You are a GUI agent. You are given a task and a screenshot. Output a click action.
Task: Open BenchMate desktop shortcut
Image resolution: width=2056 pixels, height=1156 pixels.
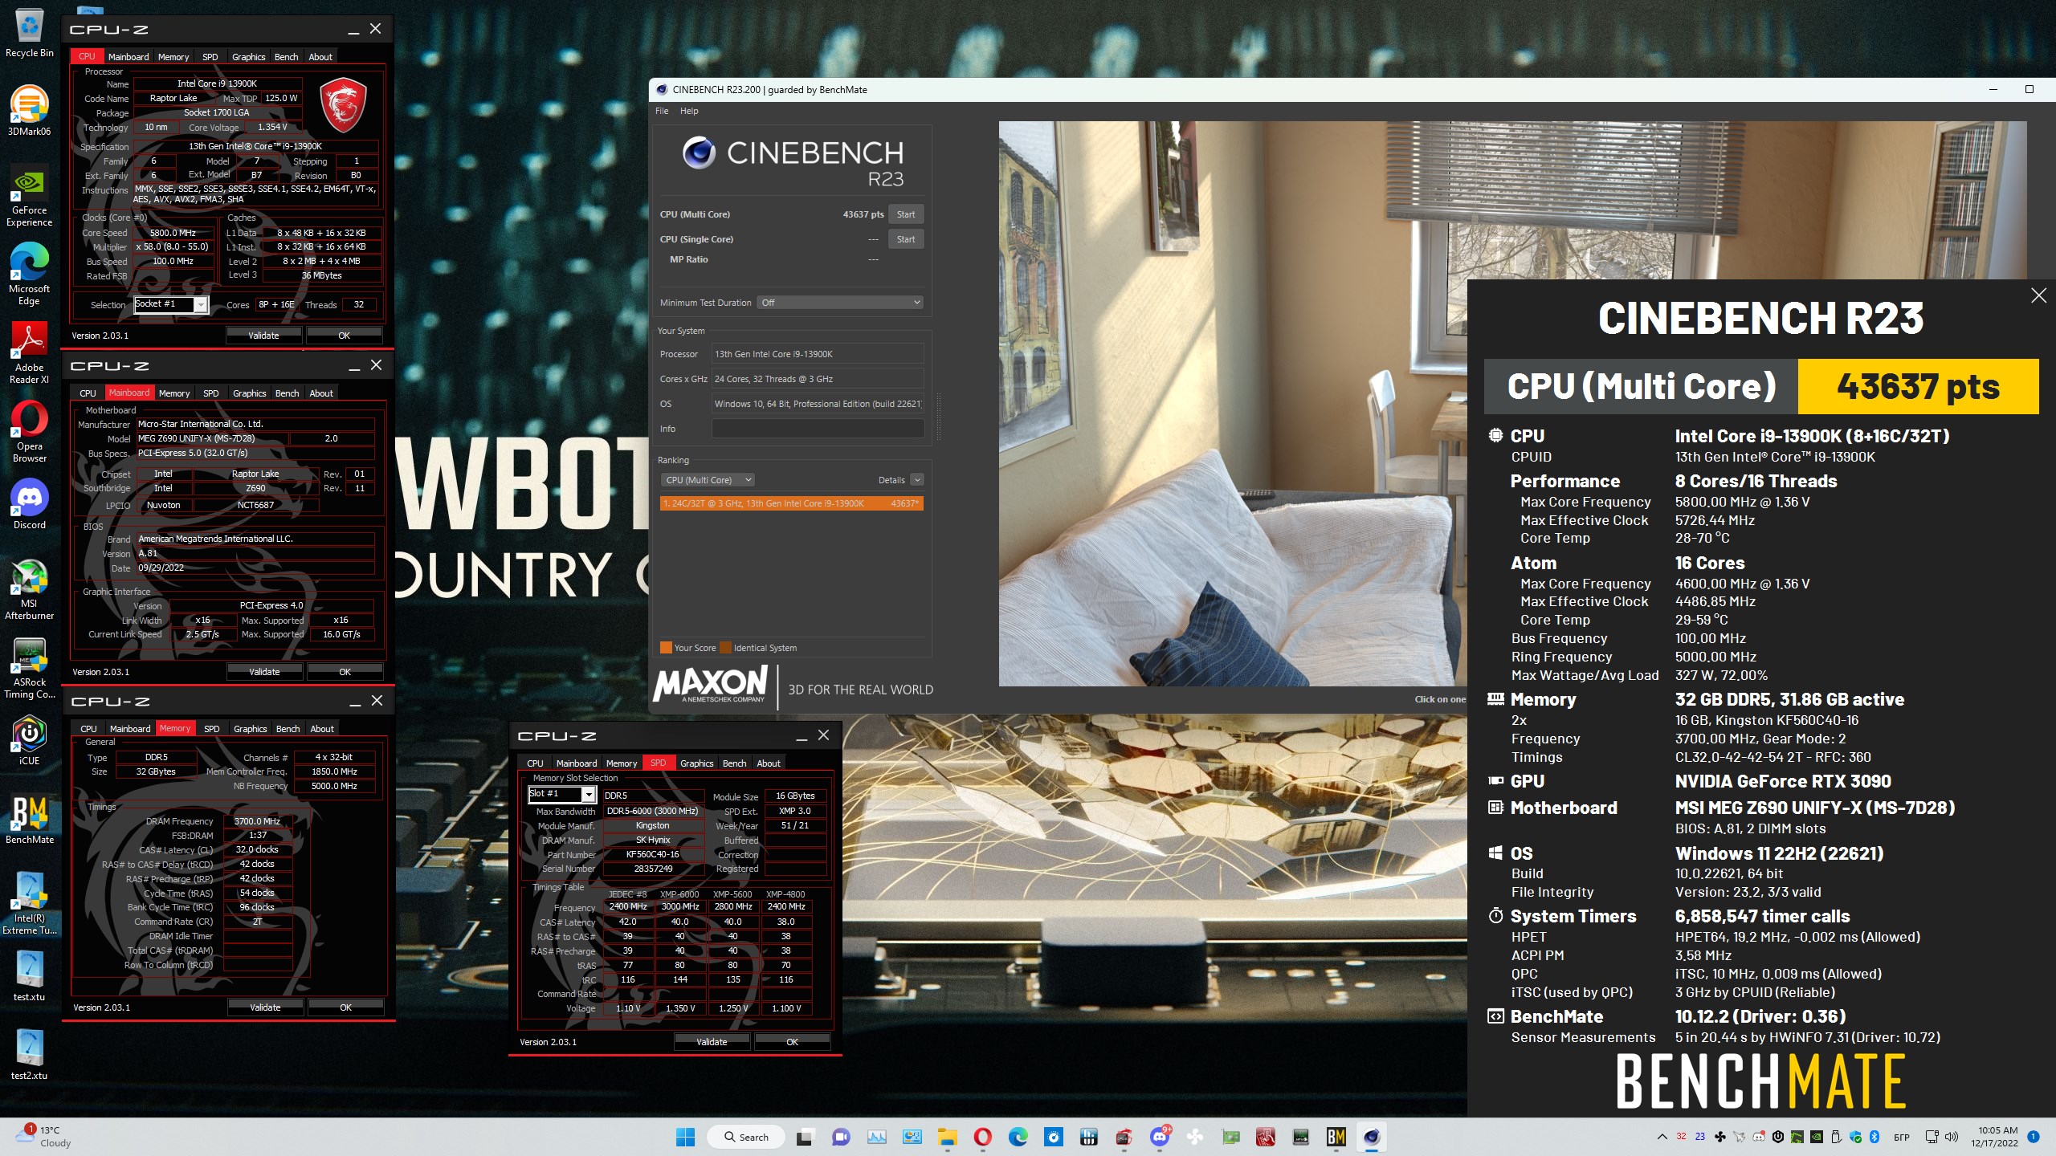pyautogui.click(x=29, y=819)
